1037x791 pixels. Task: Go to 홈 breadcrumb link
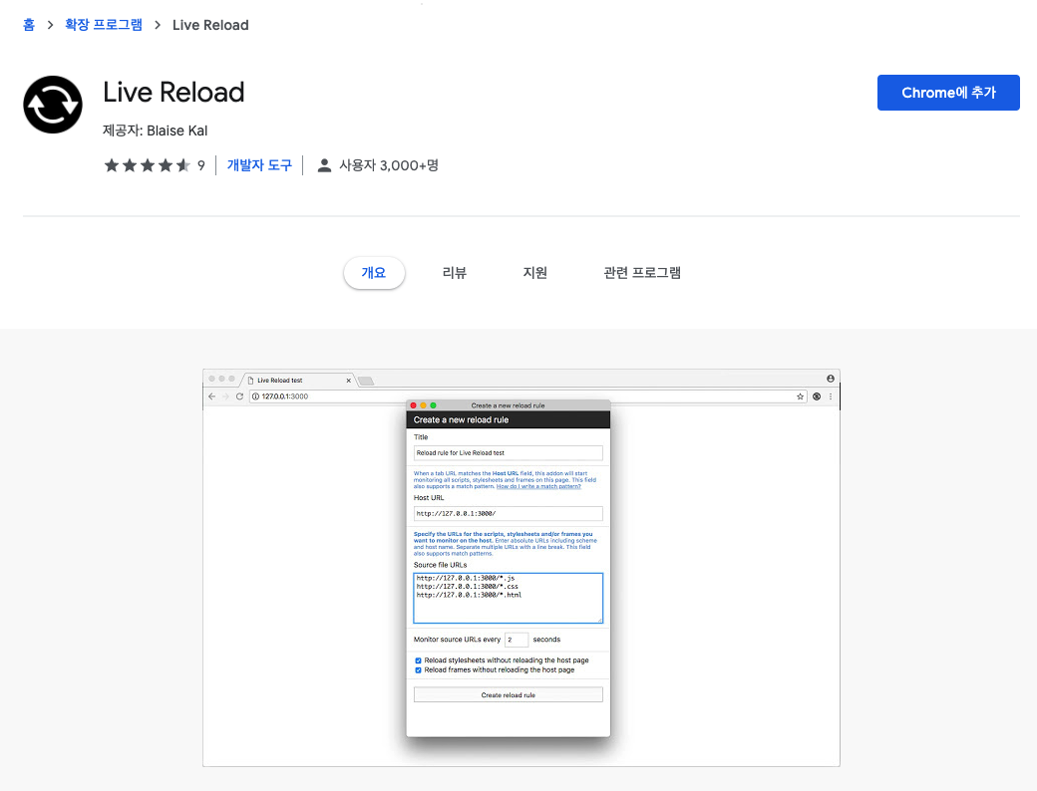tap(29, 25)
